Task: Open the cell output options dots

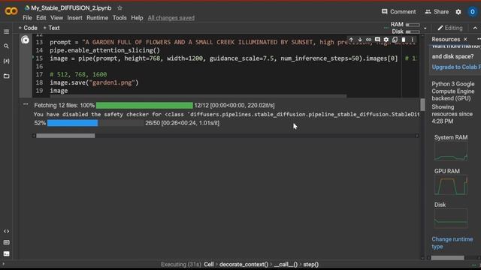Action: click(26, 105)
